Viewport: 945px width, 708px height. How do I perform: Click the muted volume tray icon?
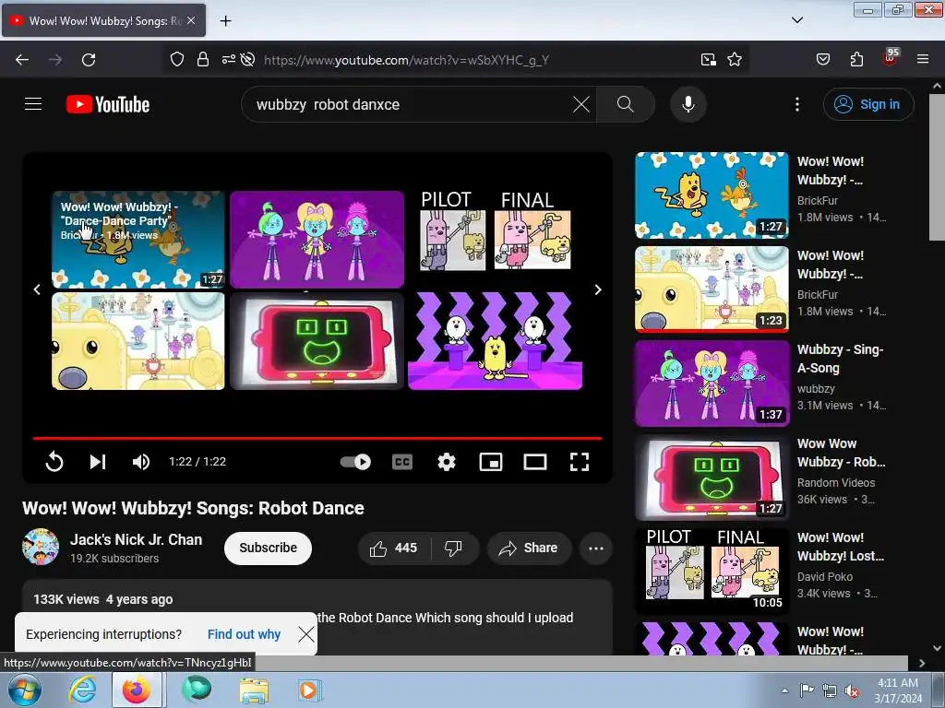point(852,691)
